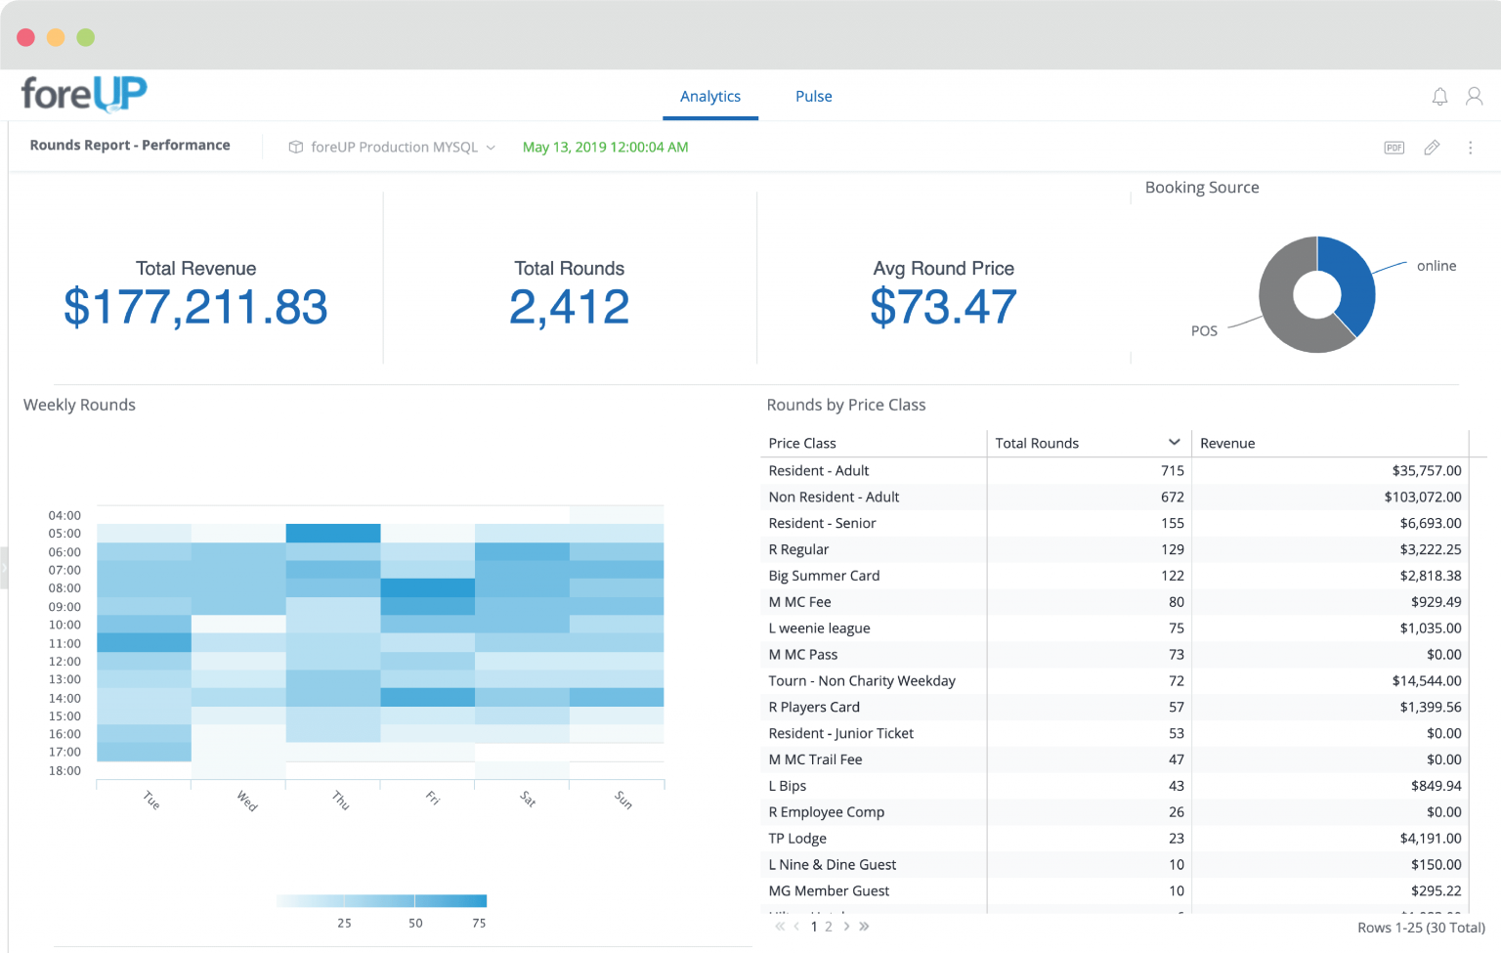Open the three-dot more options menu

(1470, 148)
